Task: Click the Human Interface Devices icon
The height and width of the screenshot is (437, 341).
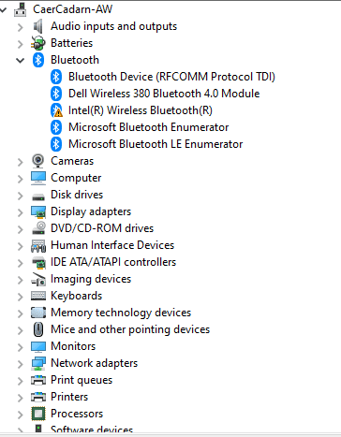Action: (38, 245)
